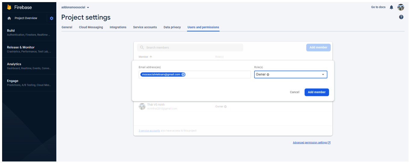
Task: Open the account avatar menu
Action: click(401, 7)
